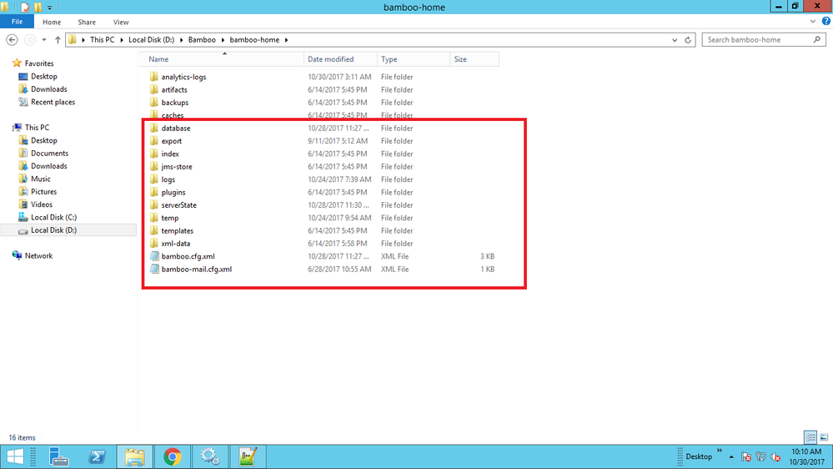The width and height of the screenshot is (833, 469).
Task: Open Music under This PC
Action: (x=40, y=179)
